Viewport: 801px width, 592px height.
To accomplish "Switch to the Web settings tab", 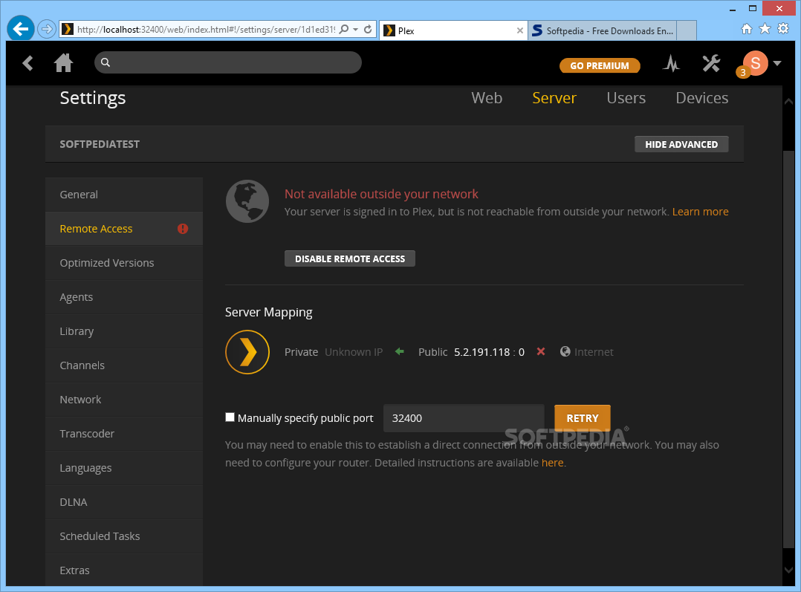I will [486, 97].
